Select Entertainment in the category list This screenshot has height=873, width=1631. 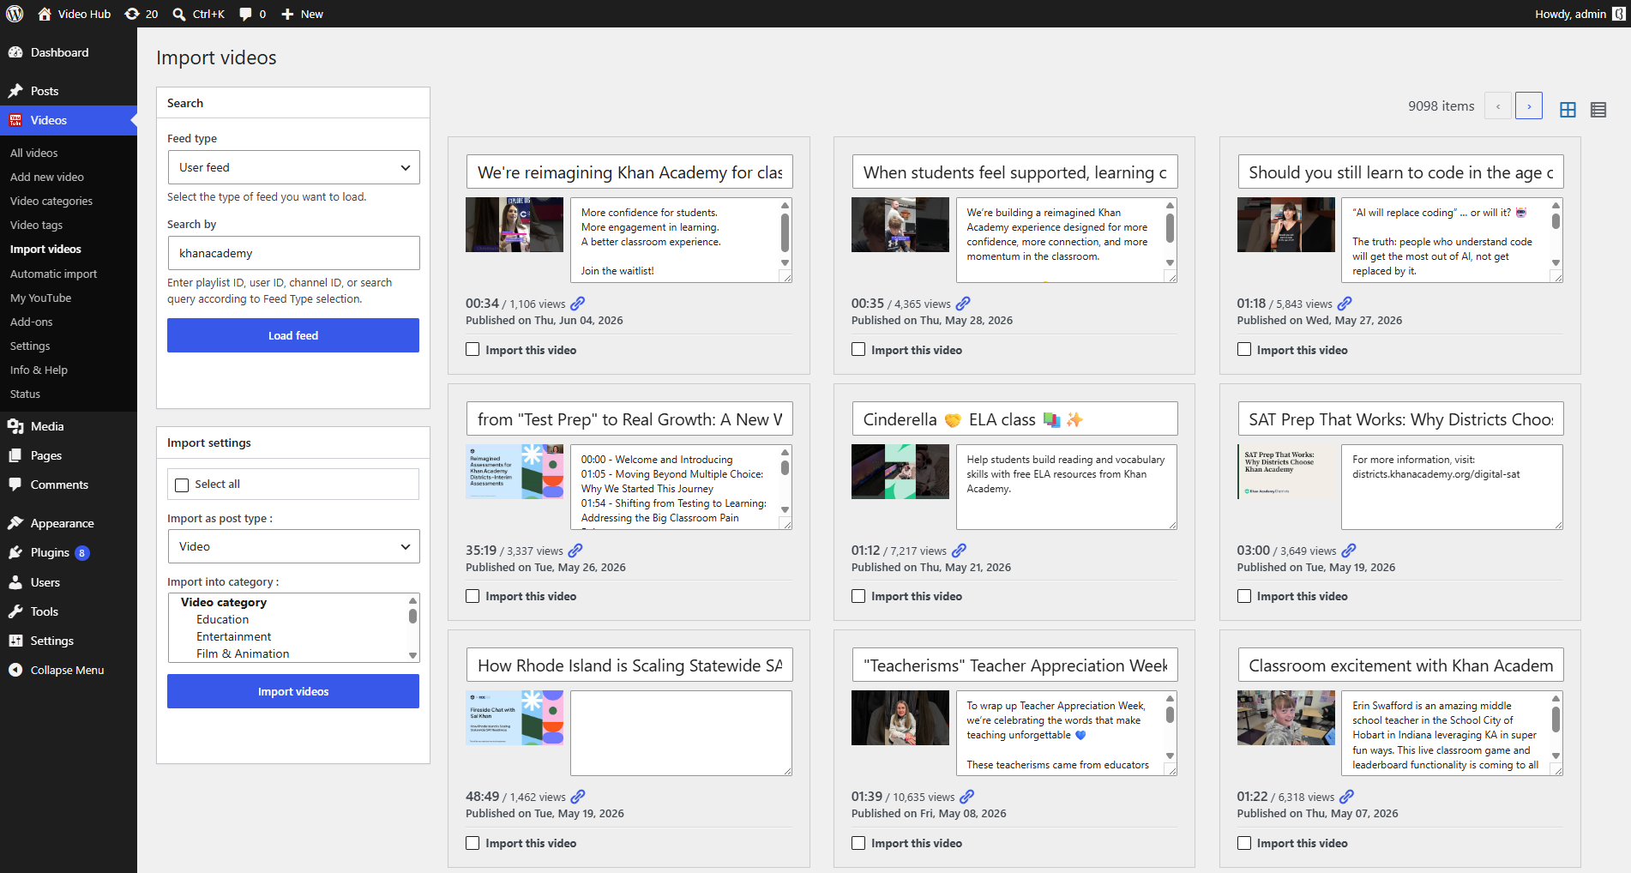[x=233, y=636]
